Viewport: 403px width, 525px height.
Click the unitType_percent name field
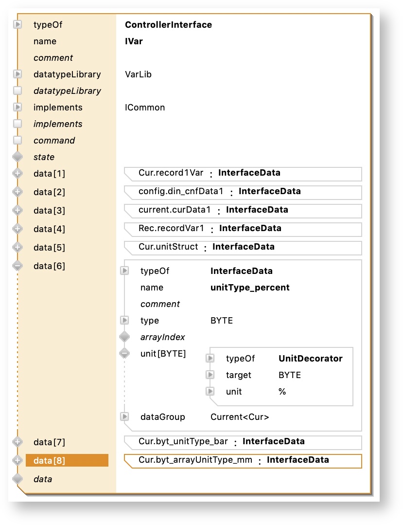coord(250,288)
